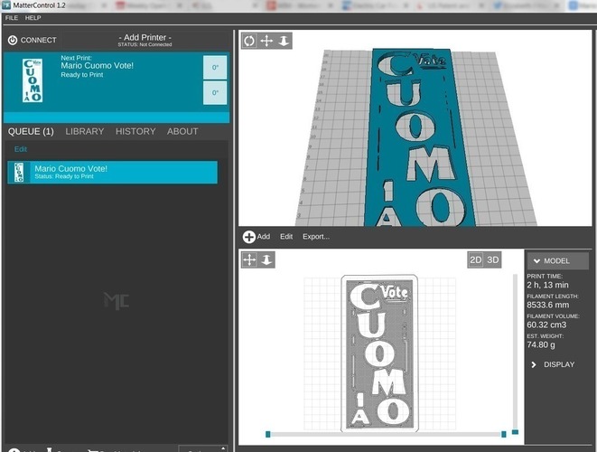Click STATUS: Not Connected text
597x452 pixels.
tap(145, 44)
